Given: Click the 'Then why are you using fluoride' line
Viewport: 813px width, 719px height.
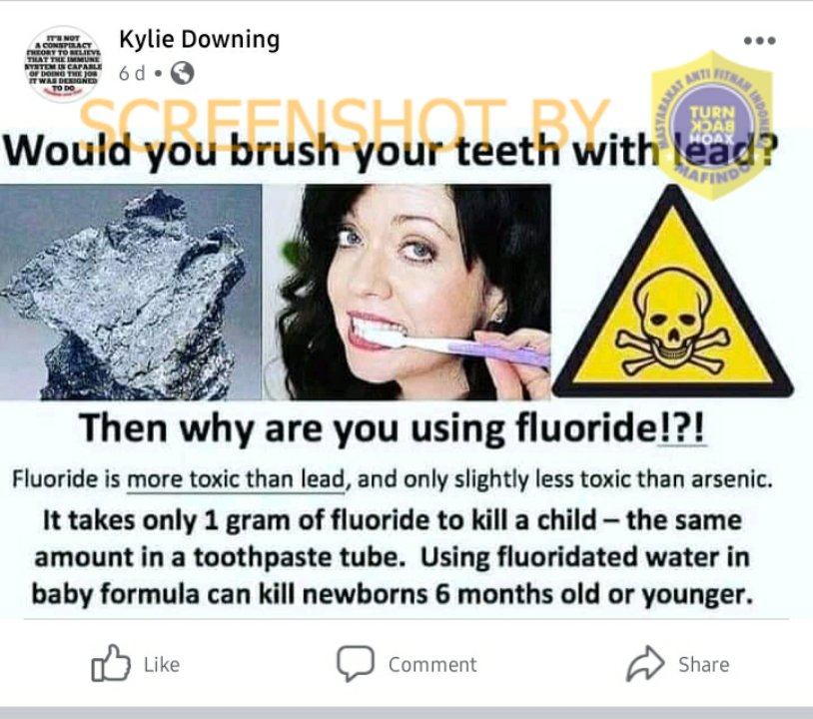Looking at the screenshot, I should tap(393, 428).
